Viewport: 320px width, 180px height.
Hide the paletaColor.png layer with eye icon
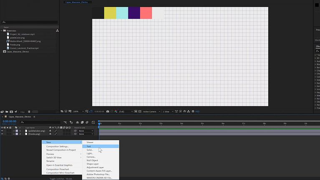pyautogui.click(x=2, y=131)
